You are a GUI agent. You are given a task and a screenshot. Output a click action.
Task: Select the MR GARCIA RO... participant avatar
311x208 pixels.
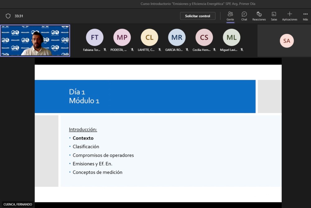click(177, 37)
